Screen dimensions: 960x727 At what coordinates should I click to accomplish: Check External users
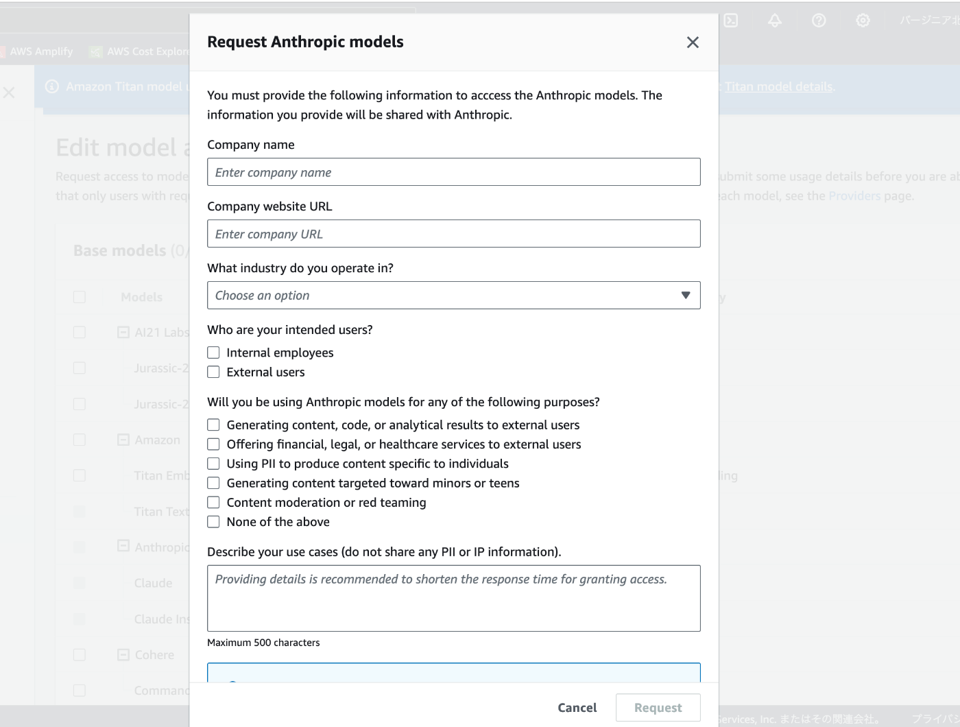coord(213,372)
